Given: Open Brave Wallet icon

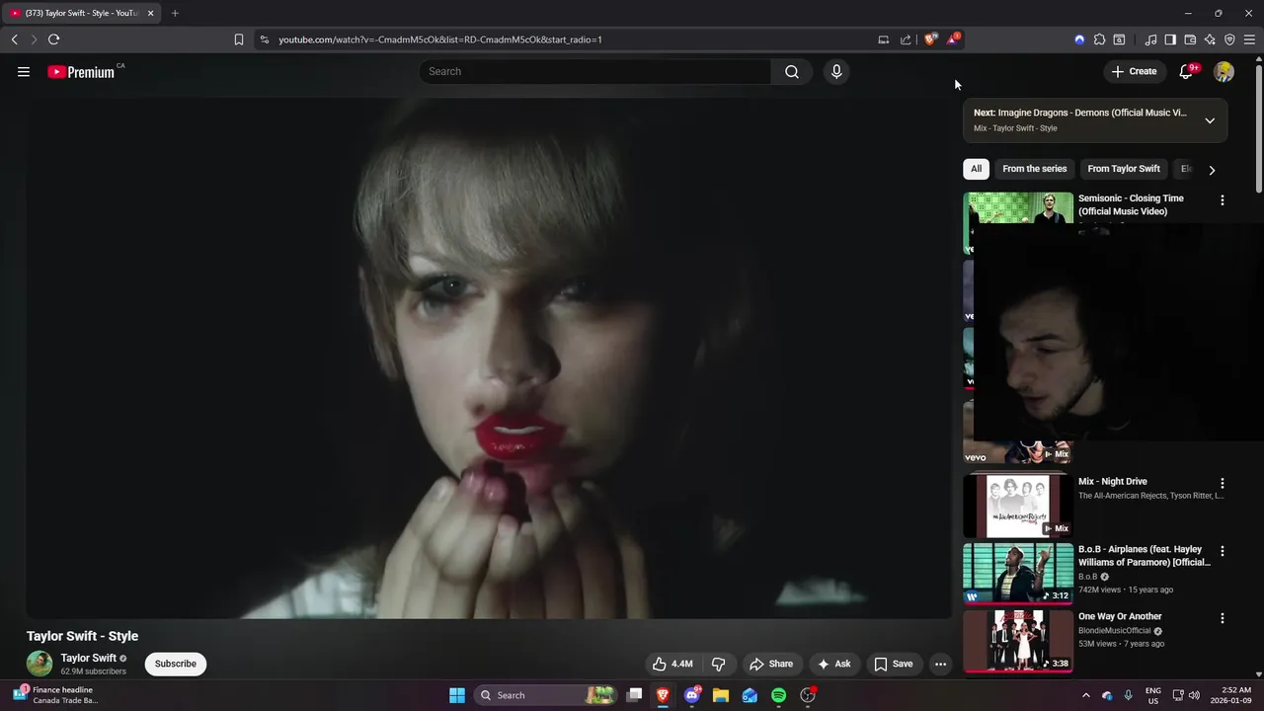Looking at the screenshot, I should (x=1190, y=39).
